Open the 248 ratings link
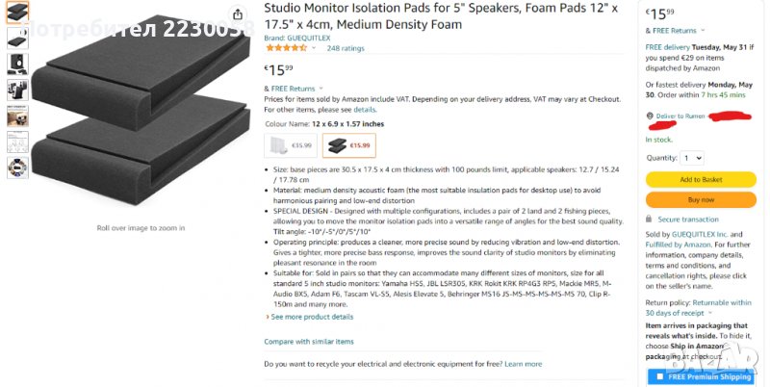Image resolution: width=770 pixels, height=387 pixels. point(346,47)
